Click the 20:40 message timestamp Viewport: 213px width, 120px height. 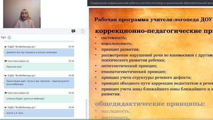[x=71, y=75]
